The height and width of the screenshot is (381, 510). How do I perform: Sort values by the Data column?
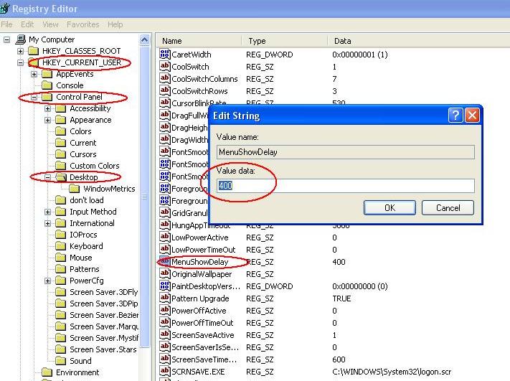click(419, 41)
